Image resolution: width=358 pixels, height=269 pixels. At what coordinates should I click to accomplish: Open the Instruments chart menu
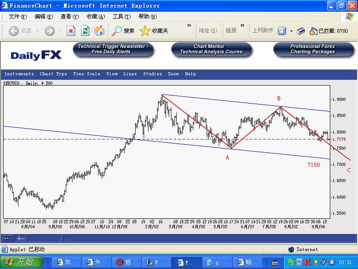(x=19, y=74)
